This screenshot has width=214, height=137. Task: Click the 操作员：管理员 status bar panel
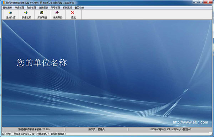97,129
